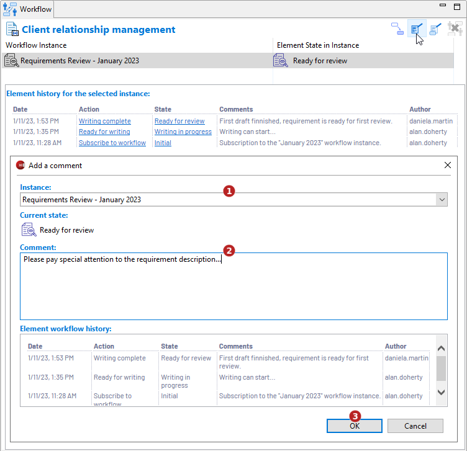Image resolution: width=467 pixels, height=451 pixels.
Task: Click the Instance: field label in the dialog
Action: (35, 187)
